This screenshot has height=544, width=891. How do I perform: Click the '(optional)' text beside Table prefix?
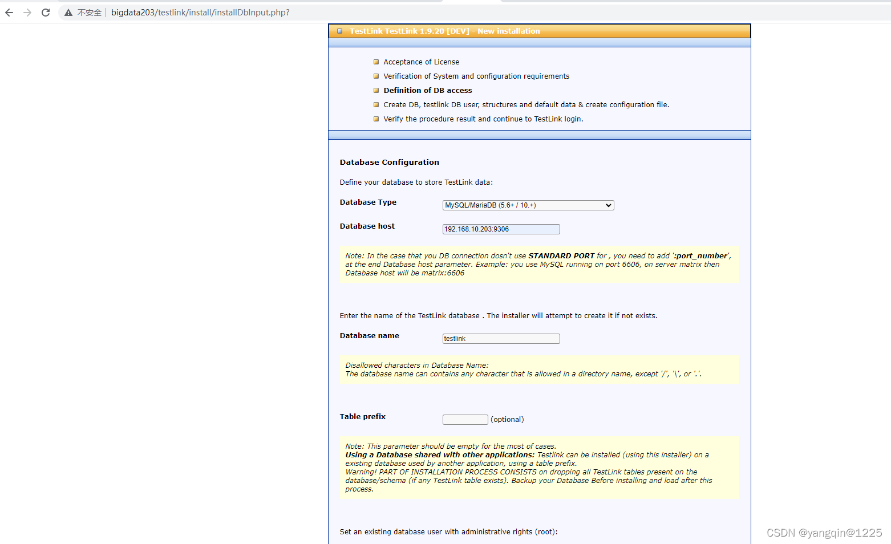tap(507, 420)
